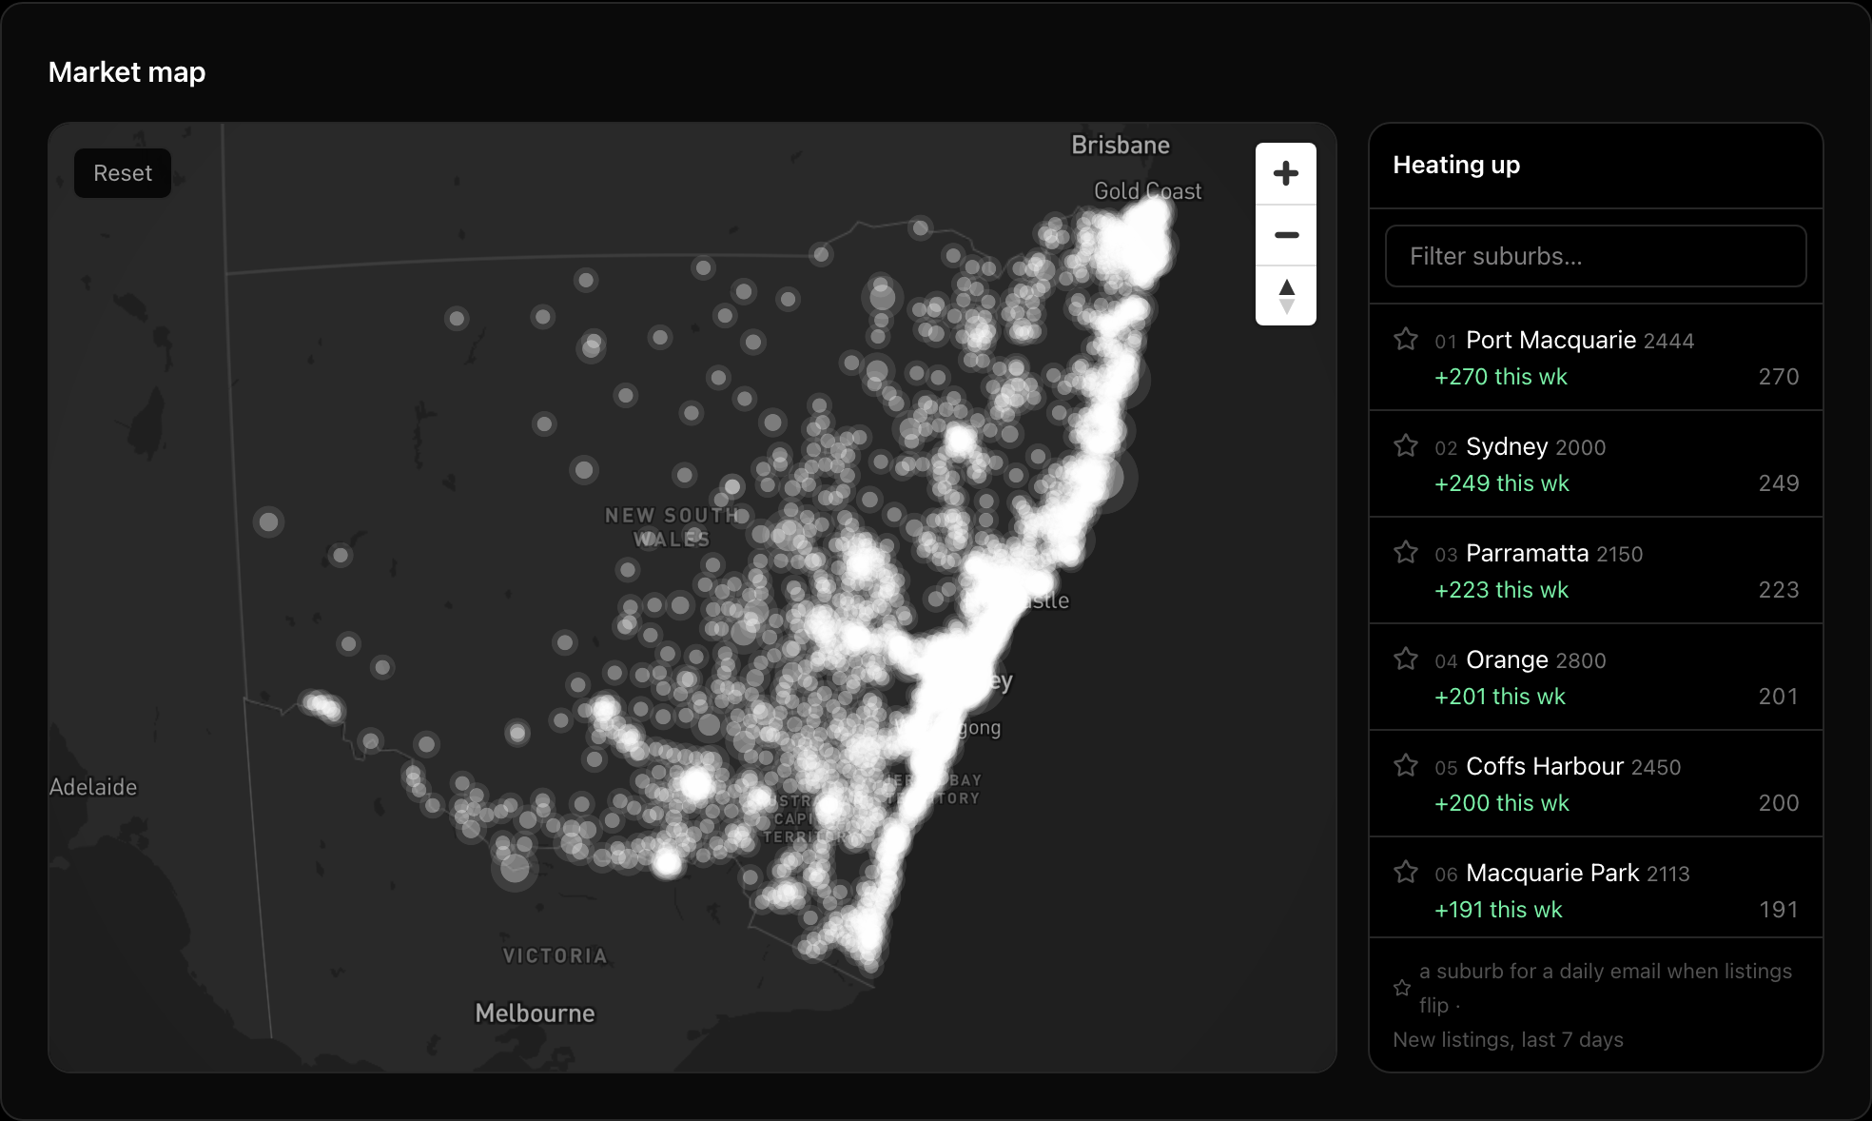Star the Macquarie Park suburb

[x=1406, y=873]
